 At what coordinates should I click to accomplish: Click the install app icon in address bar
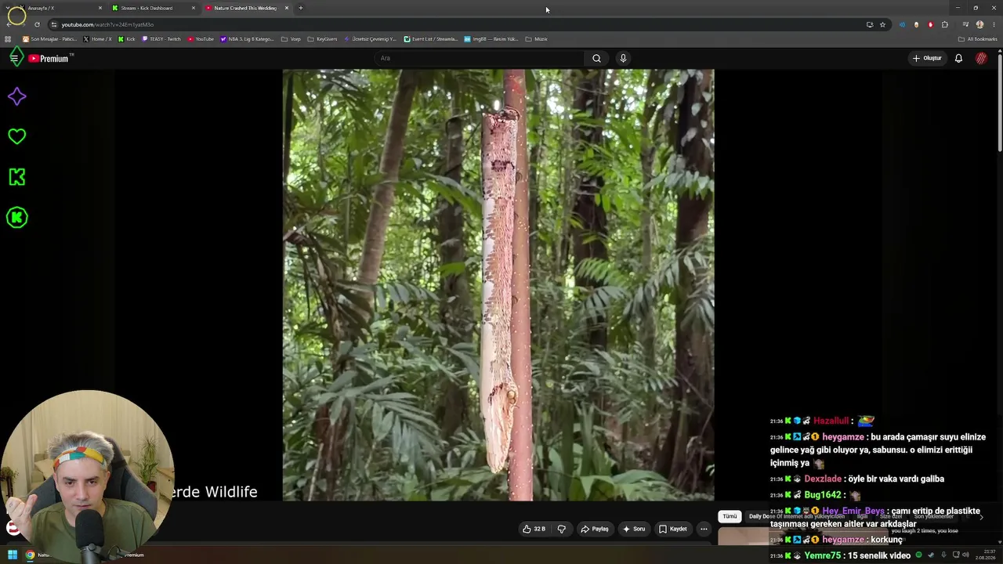pos(870,24)
